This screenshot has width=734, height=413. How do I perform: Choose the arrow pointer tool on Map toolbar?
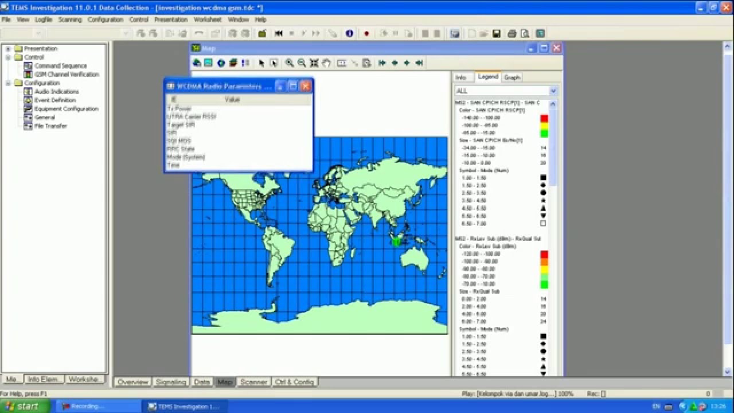coord(261,63)
